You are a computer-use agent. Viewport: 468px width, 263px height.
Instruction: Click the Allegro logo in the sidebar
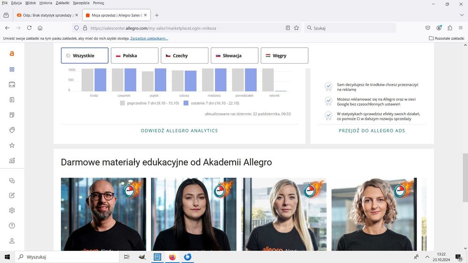pyautogui.click(x=12, y=54)
